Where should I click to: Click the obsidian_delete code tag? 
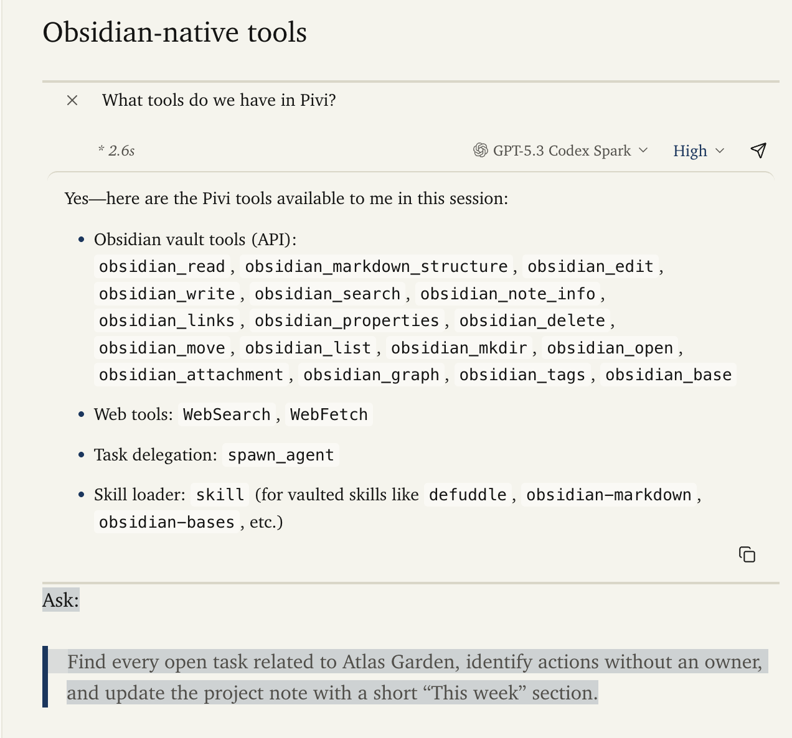(532, 320)
